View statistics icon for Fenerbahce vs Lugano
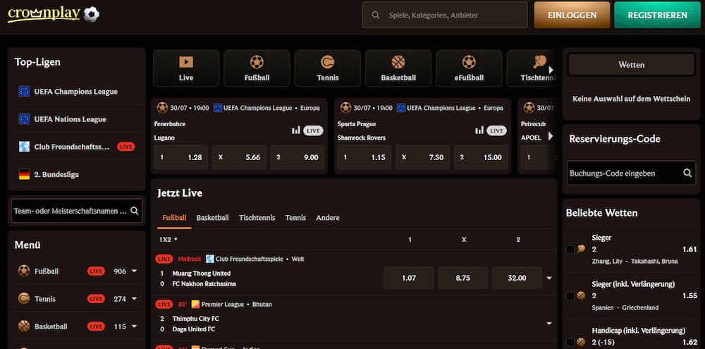 [x=296, y=130]
